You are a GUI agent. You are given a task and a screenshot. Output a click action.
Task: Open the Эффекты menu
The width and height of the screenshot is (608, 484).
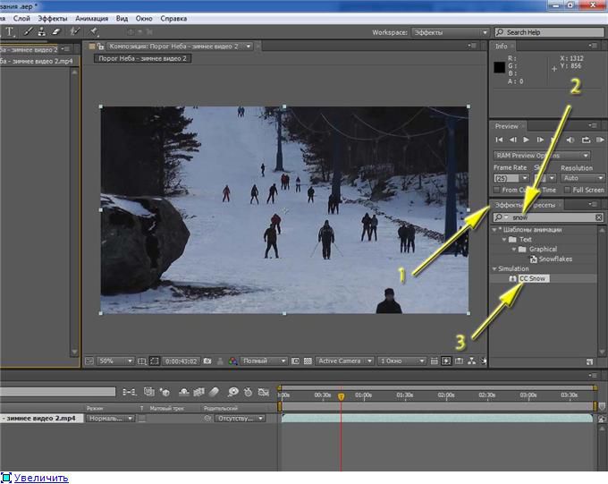coord(53,18)
